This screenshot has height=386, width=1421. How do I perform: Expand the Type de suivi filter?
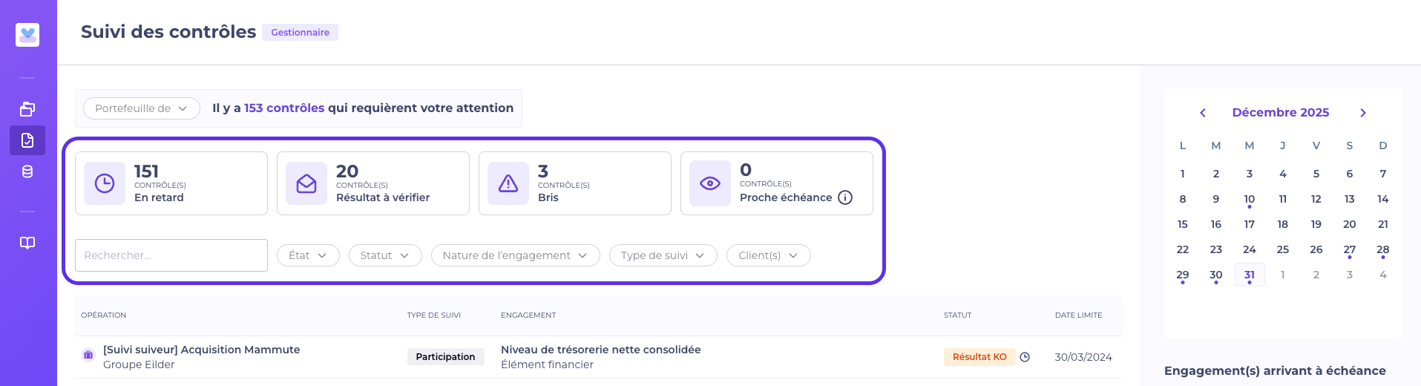[x=663, y=255]
